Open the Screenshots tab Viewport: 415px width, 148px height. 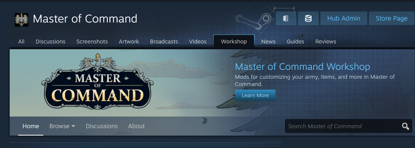click(x=92, y=41)
